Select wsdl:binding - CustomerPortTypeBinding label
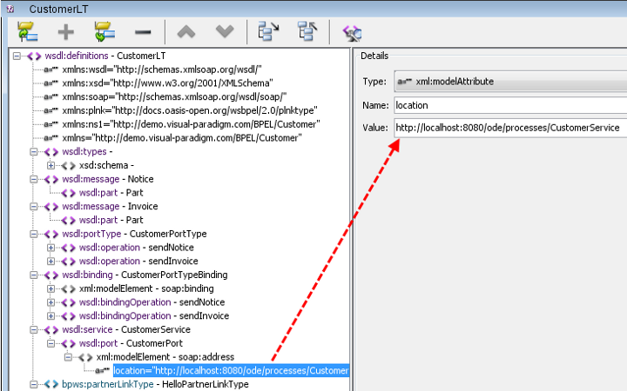This screenshot has height=391, width=627. [145, 275]
